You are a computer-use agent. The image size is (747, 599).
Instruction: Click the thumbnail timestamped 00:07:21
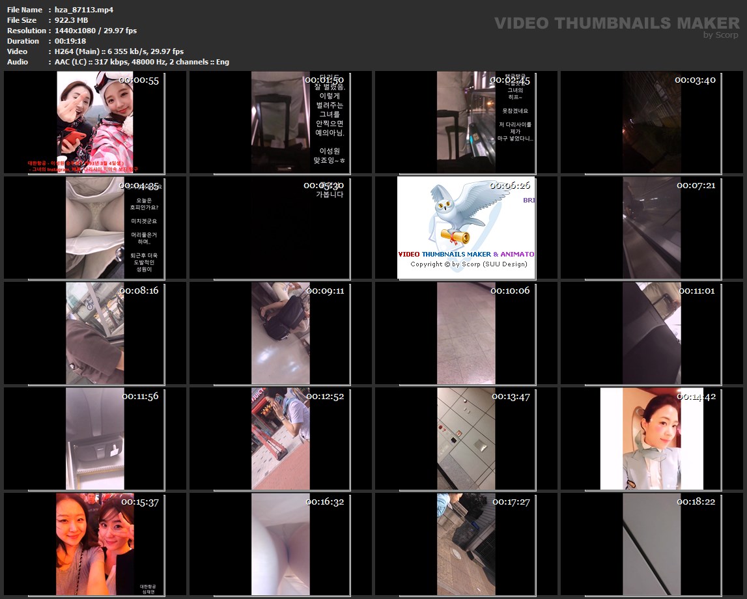[651, 228]
